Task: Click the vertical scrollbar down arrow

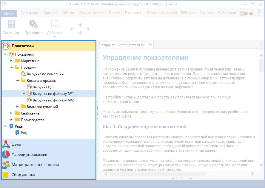Action: (x=261, y=165)
